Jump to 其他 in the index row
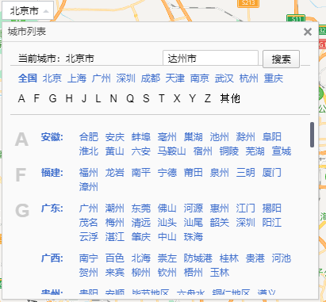326x302 pixels. click(x=230, y=98)
